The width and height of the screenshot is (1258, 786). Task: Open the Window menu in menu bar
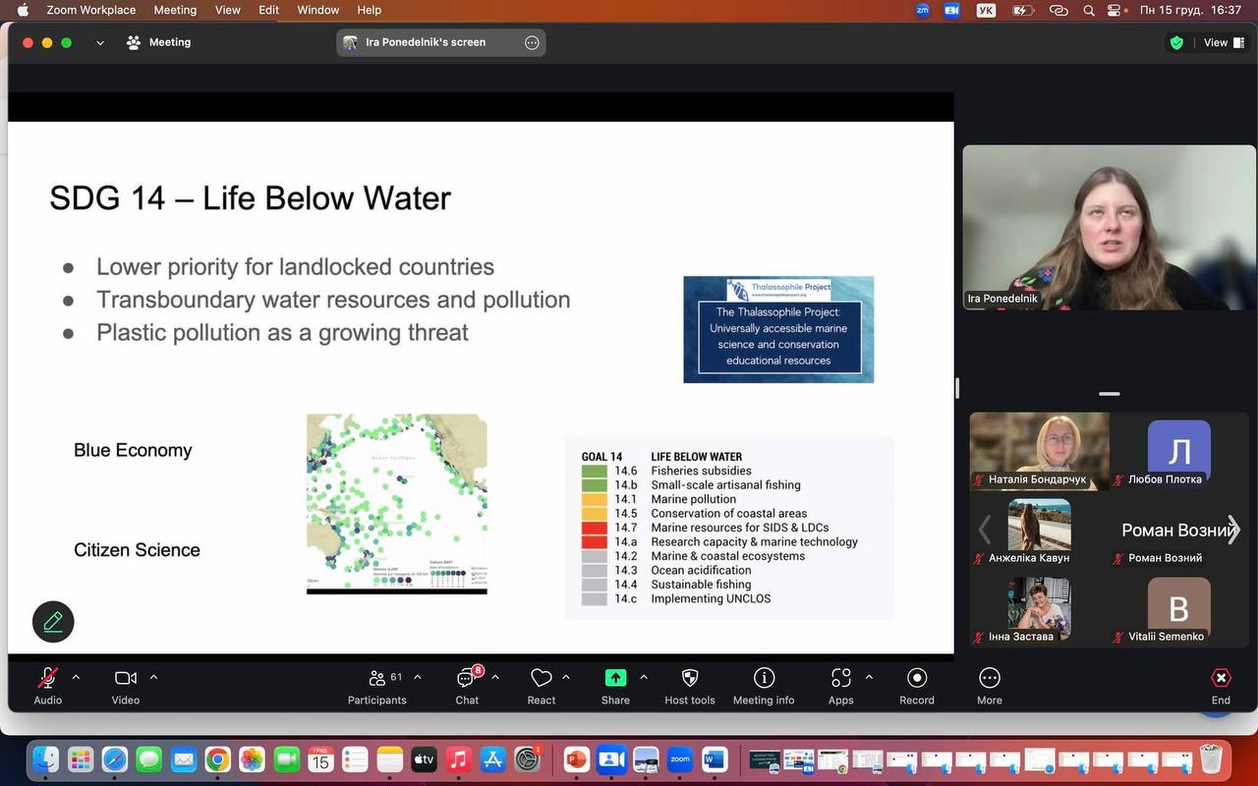click(317, 10)
